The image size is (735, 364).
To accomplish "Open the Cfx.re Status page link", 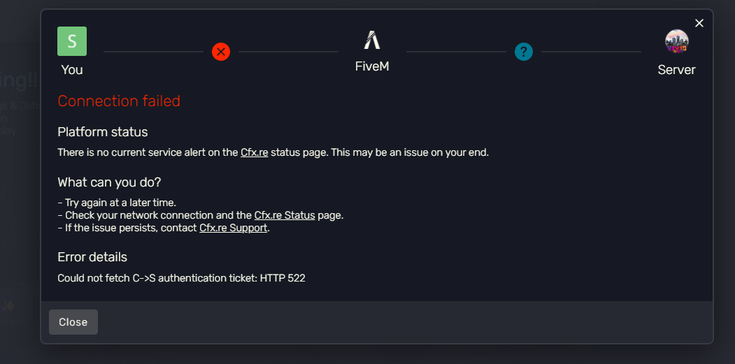I will [x=285, y=215].
